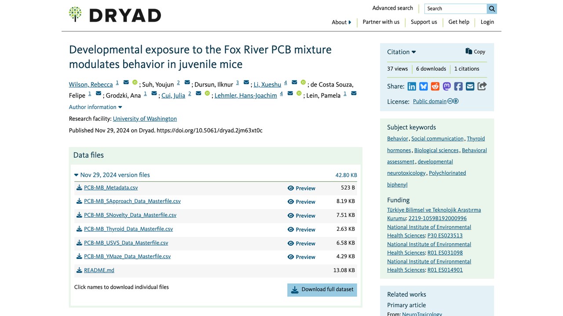Visit University of Washington research facility link
Viewport: 563px width, 316px height.
pyautogui.click(x=145, y=119)
